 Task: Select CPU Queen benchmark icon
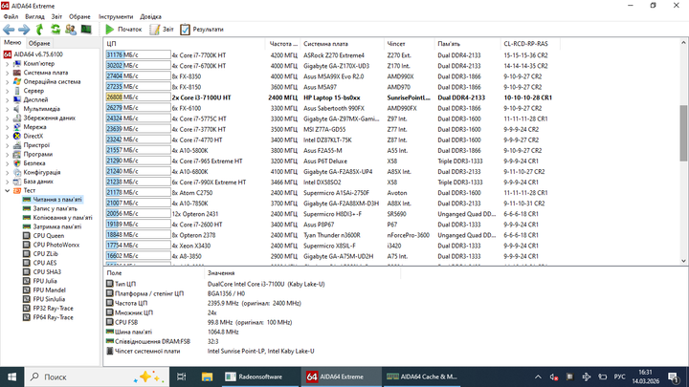[x=27, y=236]
